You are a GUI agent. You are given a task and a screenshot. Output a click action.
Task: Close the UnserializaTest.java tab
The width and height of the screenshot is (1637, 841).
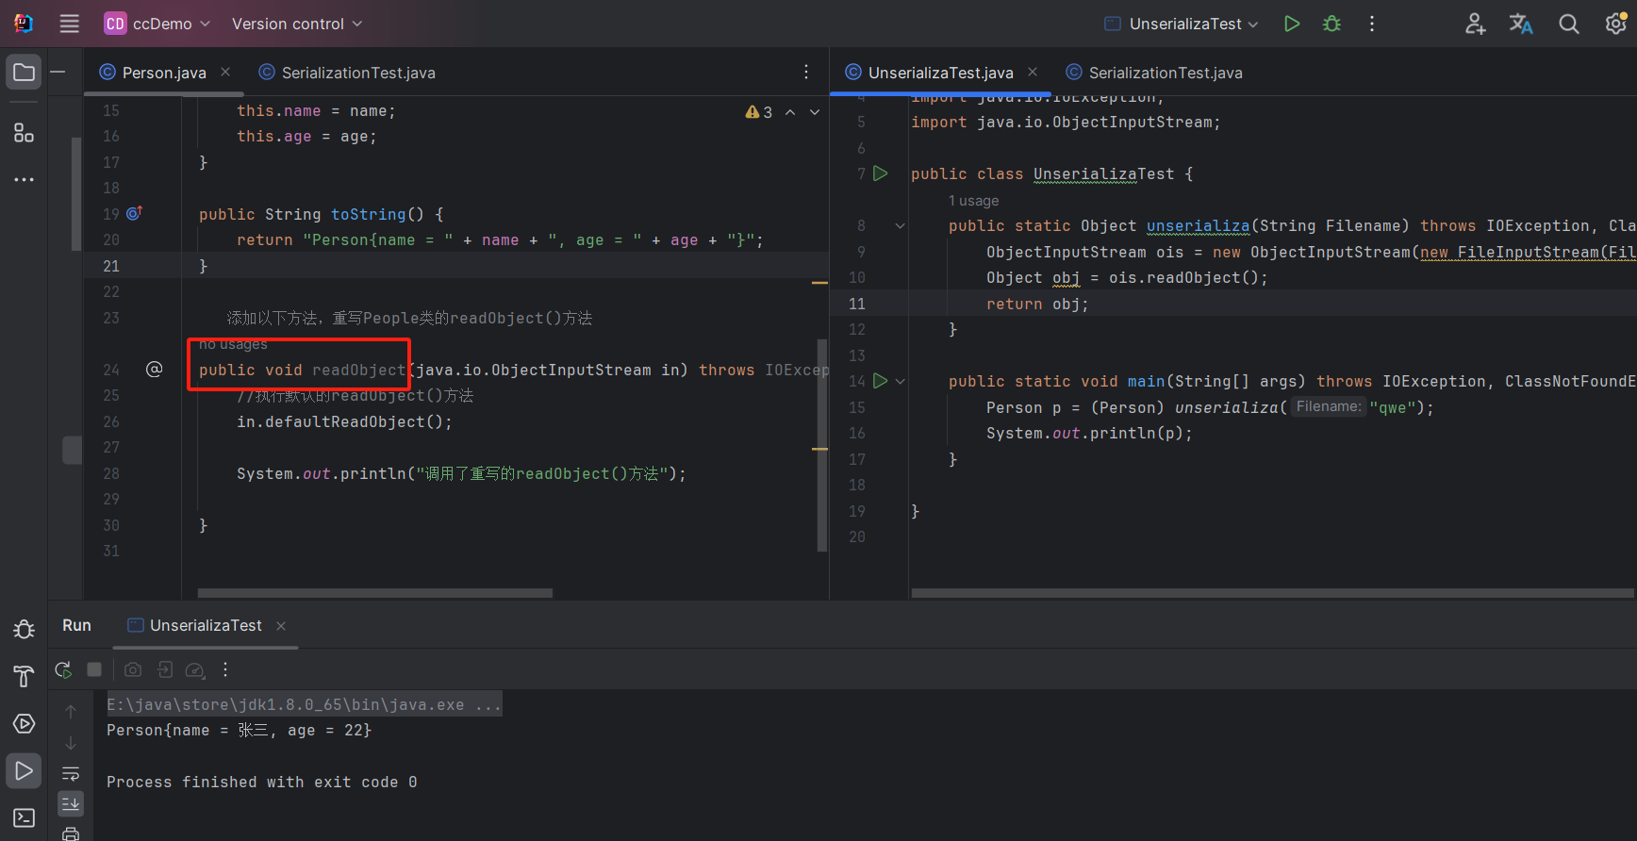pyautogui.click(x=1033, y=72)
